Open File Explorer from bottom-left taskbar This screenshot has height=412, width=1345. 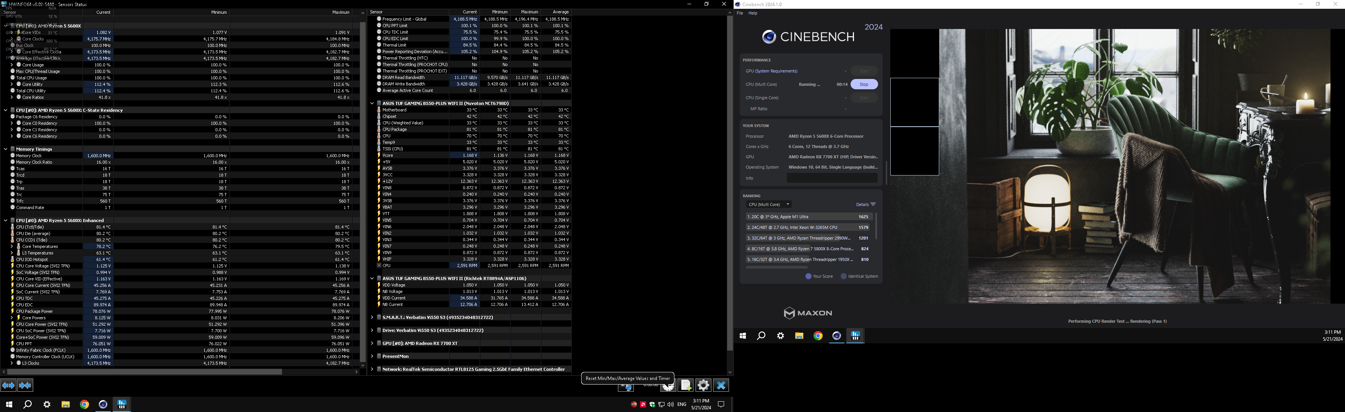66,404
